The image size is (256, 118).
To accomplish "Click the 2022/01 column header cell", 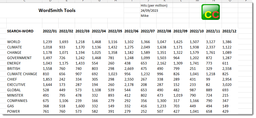I will pos(50,31).
